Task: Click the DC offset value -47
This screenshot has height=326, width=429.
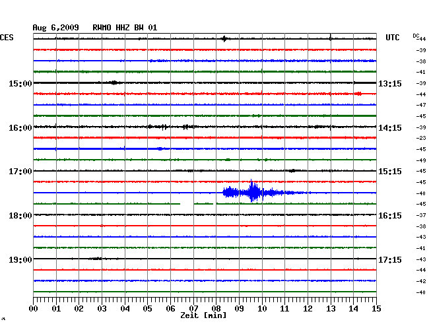Action: (x=421, y=105)
